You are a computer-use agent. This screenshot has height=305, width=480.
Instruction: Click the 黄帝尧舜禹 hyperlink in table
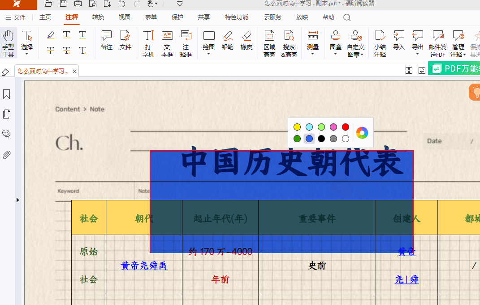[x=144, y=266]
